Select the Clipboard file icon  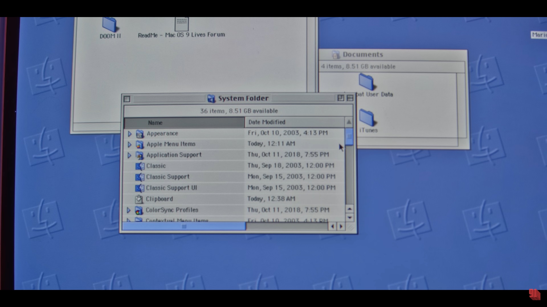pyautogui.click(x=139, y=199)
